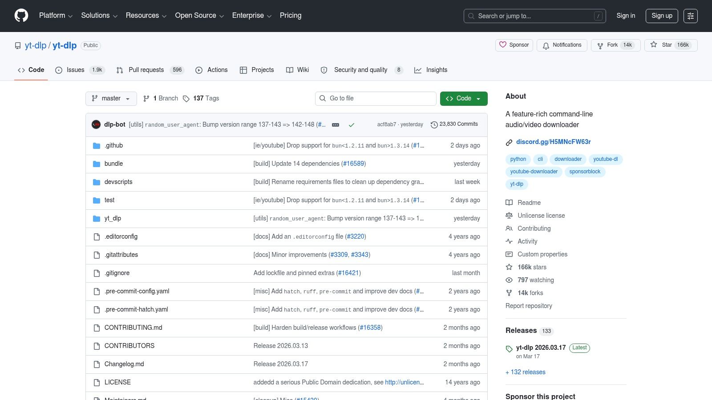Expand the Platform menu

coord(56,16)
